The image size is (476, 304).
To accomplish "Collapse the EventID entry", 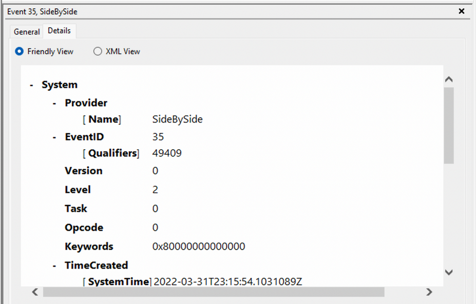I will pos(54,137).
